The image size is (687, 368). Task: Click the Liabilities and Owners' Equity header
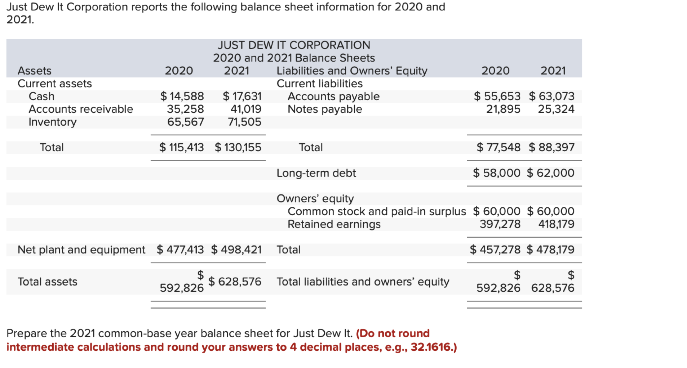[x=352, y=71]
